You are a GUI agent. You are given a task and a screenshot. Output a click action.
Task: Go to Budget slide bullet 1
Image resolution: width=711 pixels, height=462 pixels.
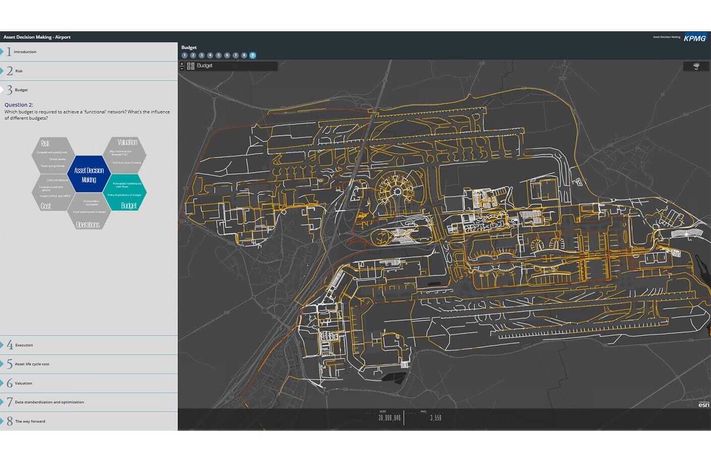185,55
